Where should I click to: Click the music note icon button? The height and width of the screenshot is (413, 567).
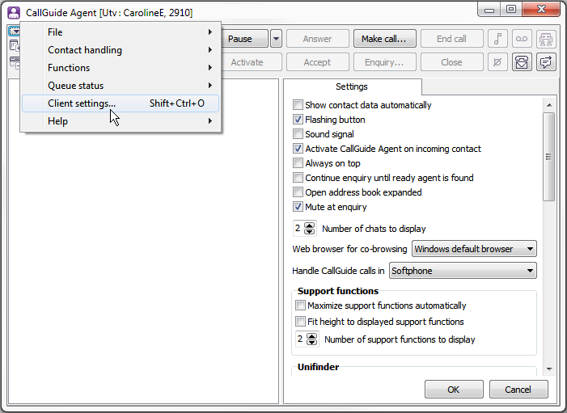pos(497,39)
